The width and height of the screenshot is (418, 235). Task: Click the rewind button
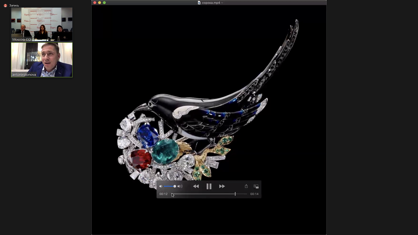[x=196, y=186]
